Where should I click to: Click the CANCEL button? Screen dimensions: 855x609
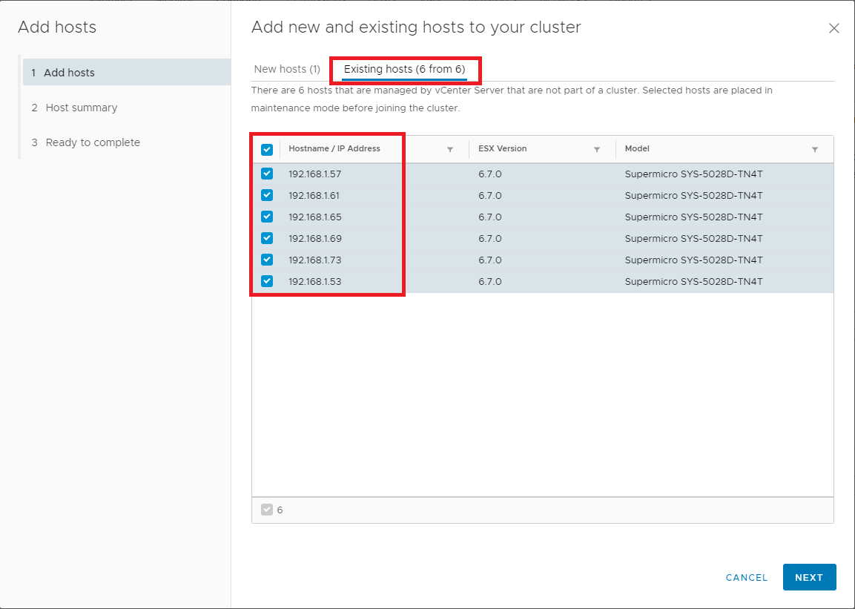[747, 578]
